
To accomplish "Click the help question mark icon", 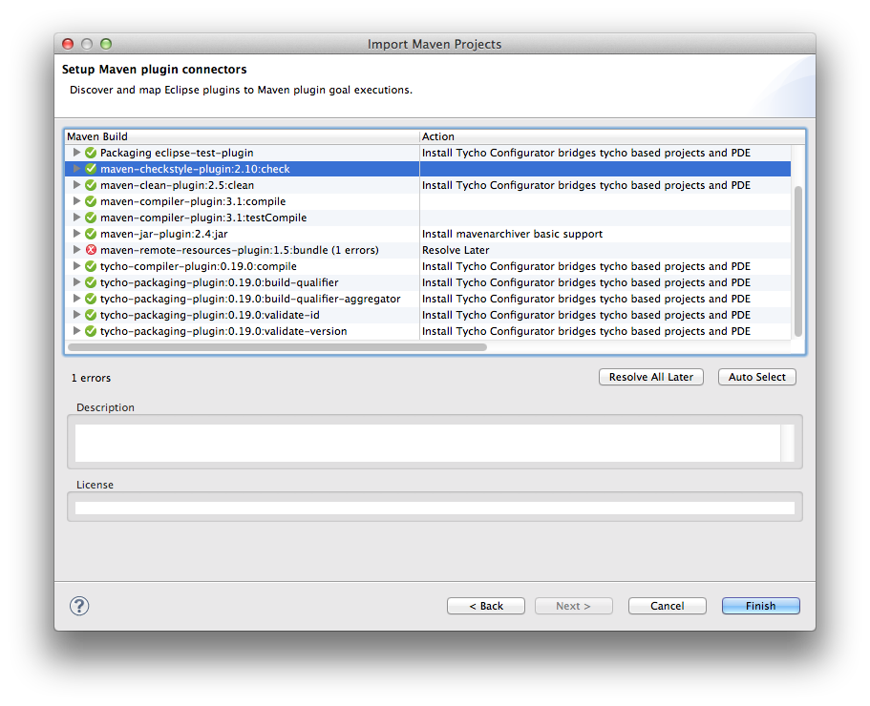I will tap(79, 606).
